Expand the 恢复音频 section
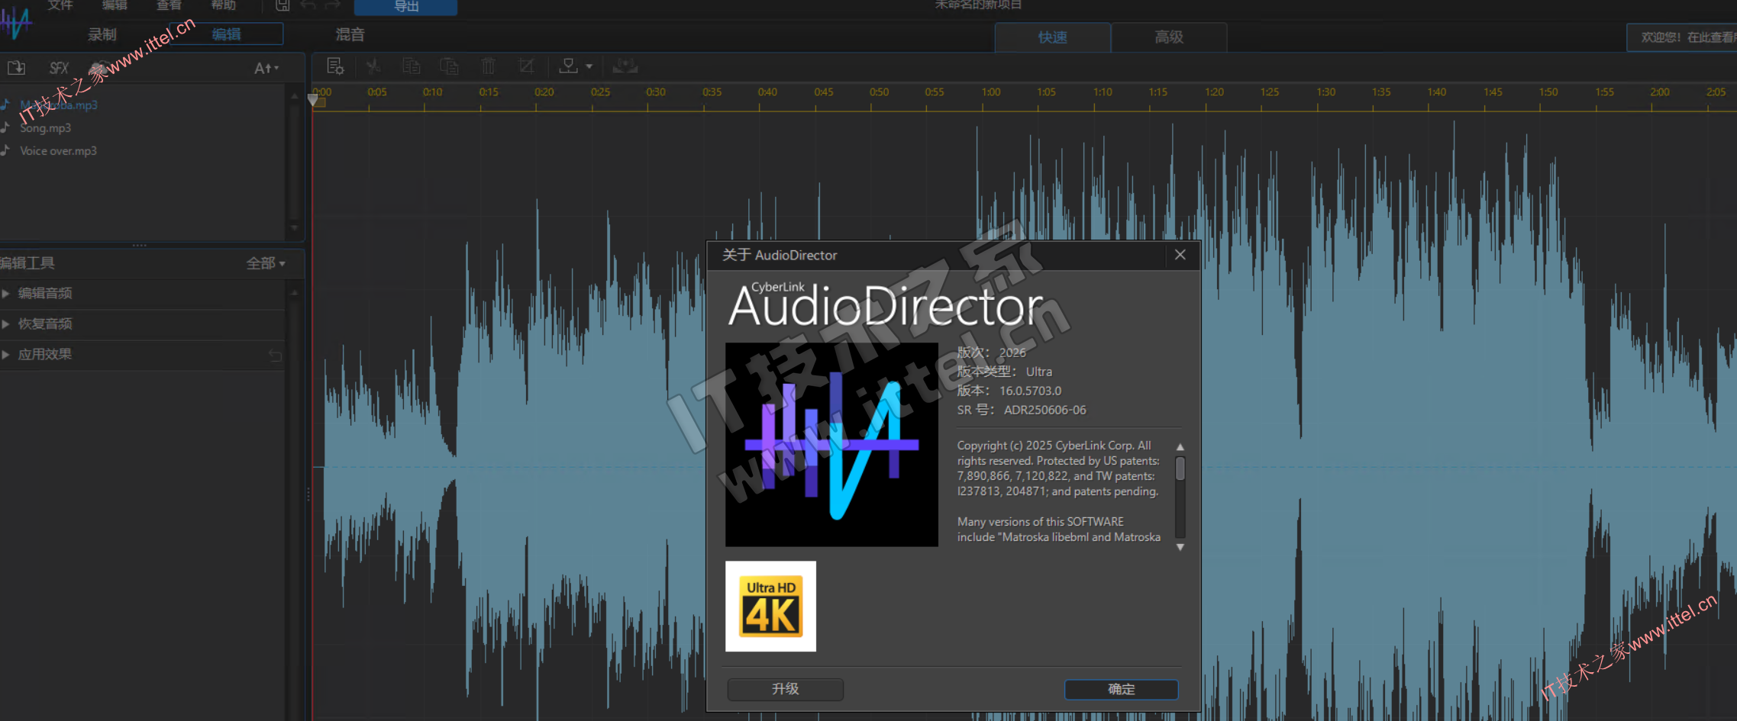Viewport: 1737px width, 721px height. pyautogui.click(x=44, y=323)
